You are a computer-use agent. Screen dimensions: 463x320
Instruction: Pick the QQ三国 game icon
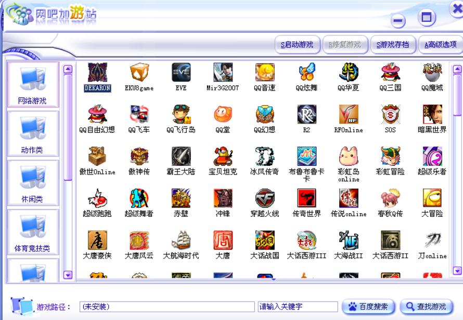coord(390,72)
